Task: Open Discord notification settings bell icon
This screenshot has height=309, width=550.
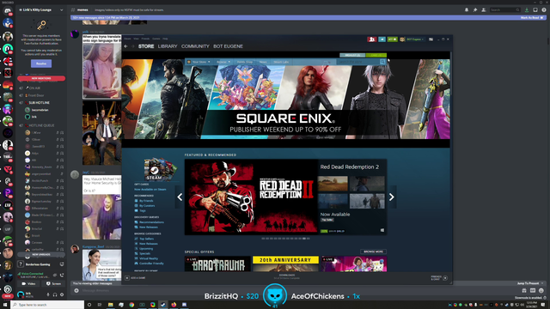Action: [x=467, y=9]
